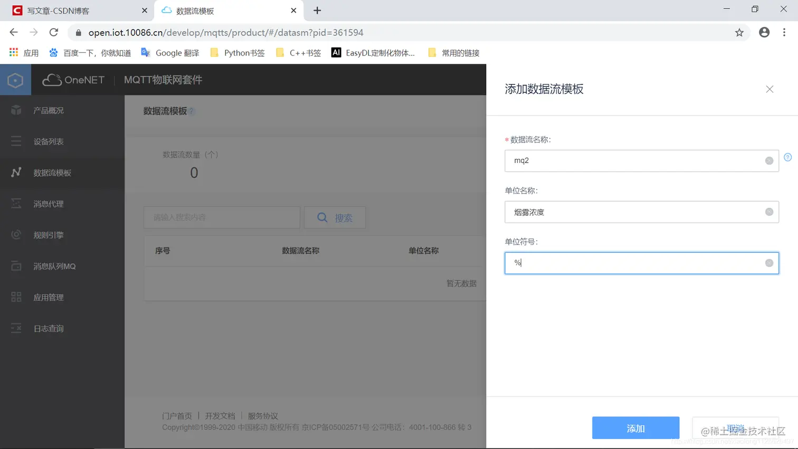
Task: Click the 消息代理 icon
Action: pyautogui.click(x=16, y=203)
